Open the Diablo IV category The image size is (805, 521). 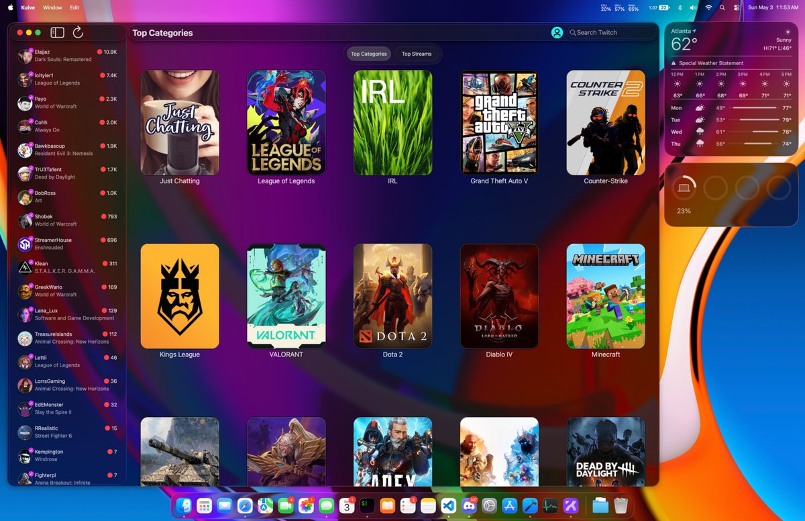pyautogui.click(x=499, y=296)
